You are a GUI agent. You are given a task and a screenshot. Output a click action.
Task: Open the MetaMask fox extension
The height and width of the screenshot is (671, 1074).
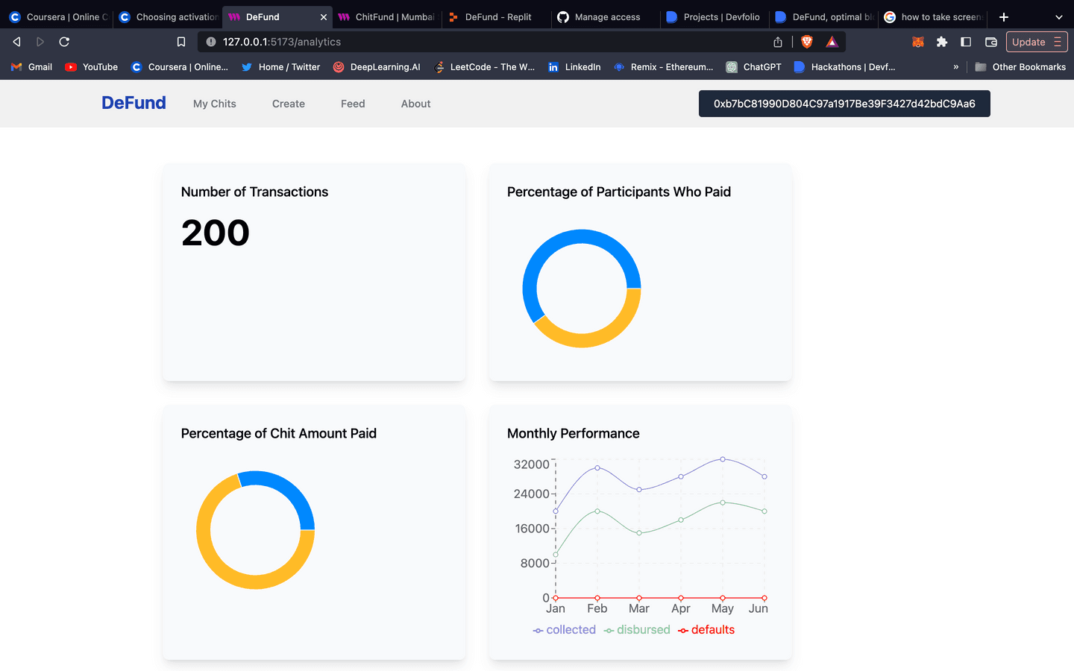point(918,42)
